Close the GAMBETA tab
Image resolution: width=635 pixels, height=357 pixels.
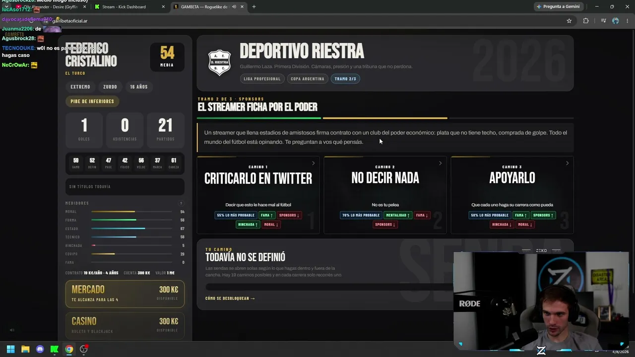pos(242,7)
